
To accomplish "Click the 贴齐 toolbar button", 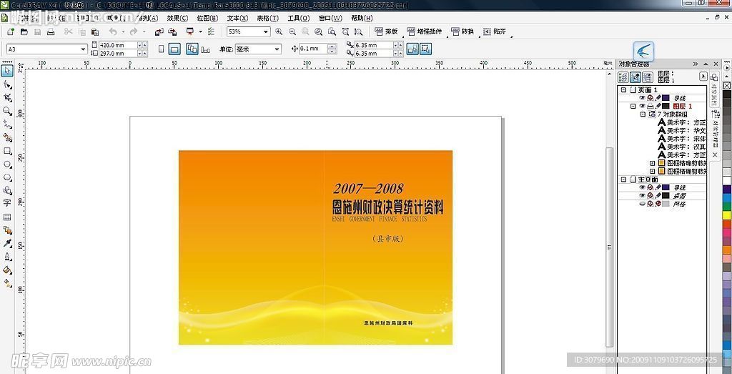I will tap(495, 31).
